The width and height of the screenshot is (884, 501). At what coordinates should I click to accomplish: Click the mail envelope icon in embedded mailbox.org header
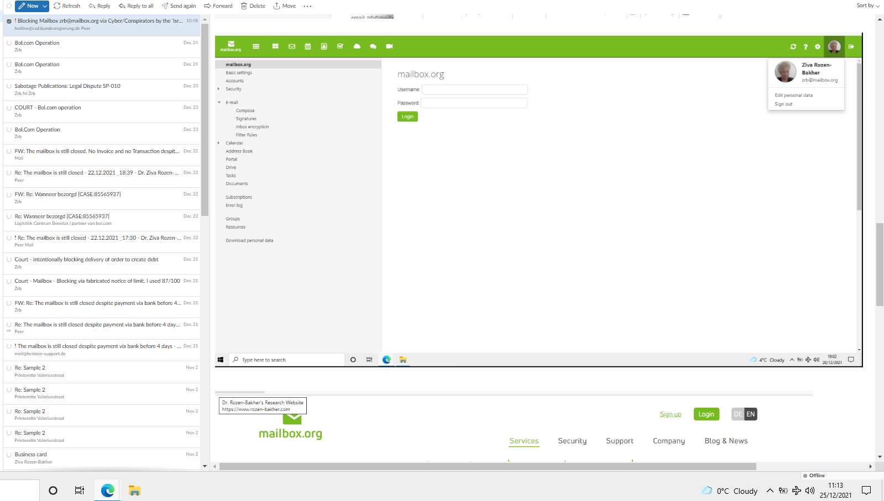click(x=292, y=46)
